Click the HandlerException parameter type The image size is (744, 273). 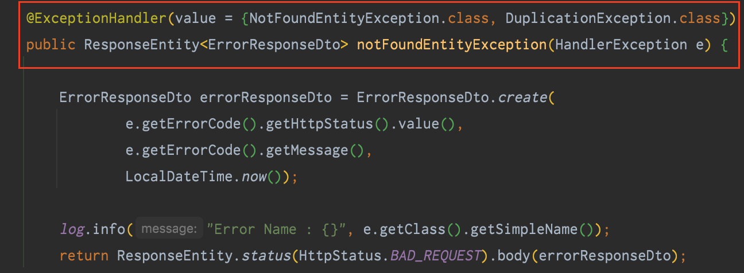tap(621, 45)
